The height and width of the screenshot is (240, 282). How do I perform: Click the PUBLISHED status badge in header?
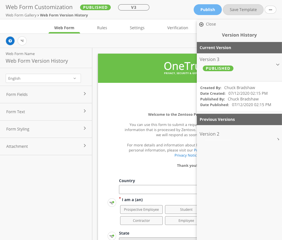click(95, 7)
